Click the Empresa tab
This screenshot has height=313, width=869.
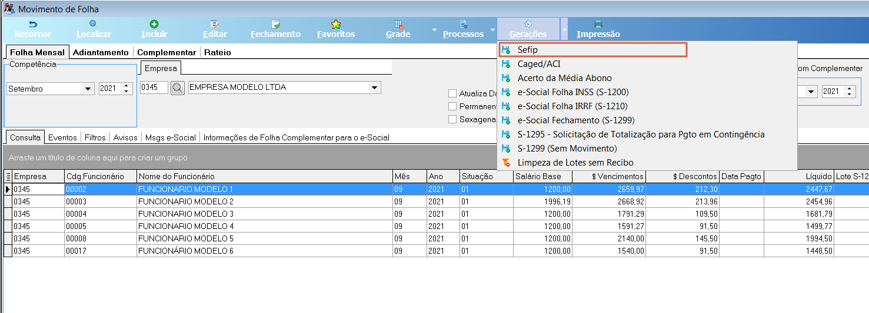pos(161,68)
